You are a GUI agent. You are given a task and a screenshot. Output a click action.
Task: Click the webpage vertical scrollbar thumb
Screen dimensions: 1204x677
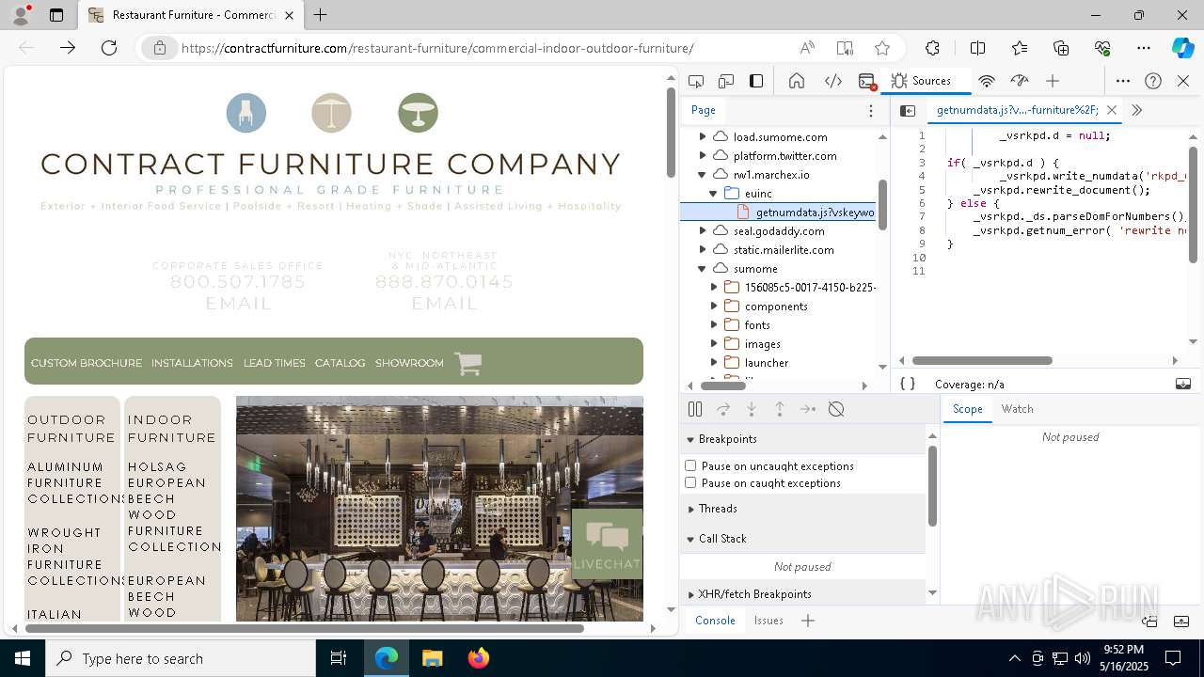coord(671,131)
